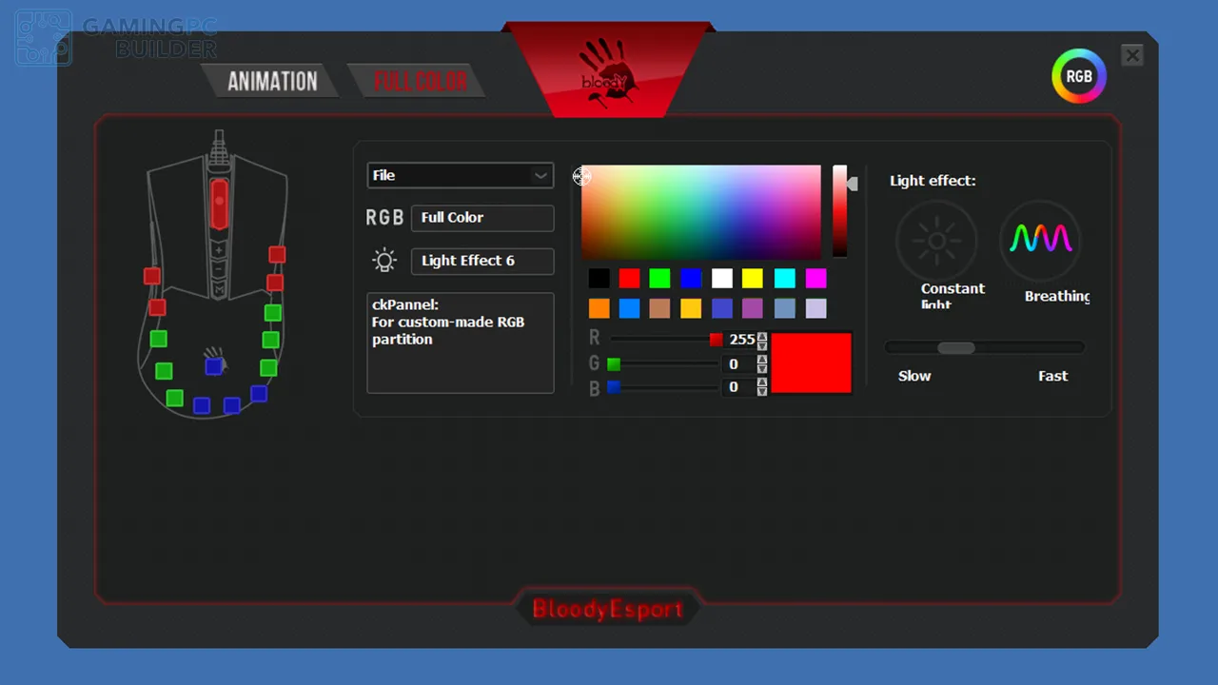Choose the amber color swatch
The width and height of the screenshot is (1218, 685).
(691, 308)
